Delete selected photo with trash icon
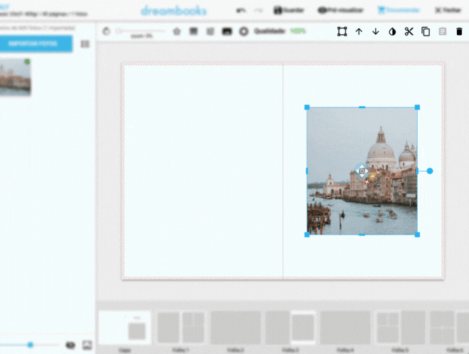The width and height of the screenshot is (469, 354). [x=459, y=31]
